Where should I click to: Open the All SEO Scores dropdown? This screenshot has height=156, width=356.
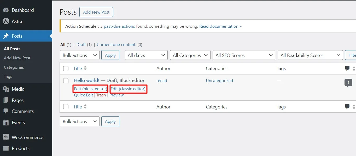[244, 55]
